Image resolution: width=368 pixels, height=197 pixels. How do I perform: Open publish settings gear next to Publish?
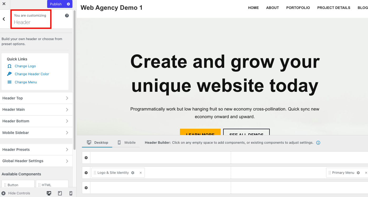[x=68, y=4]
